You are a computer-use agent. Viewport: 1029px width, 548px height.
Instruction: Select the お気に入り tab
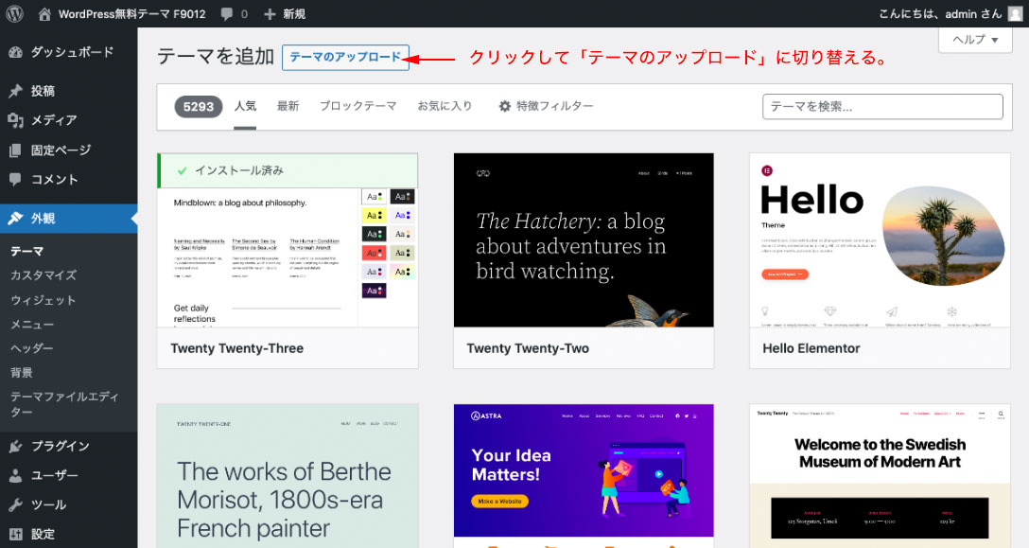pos(445,106)
